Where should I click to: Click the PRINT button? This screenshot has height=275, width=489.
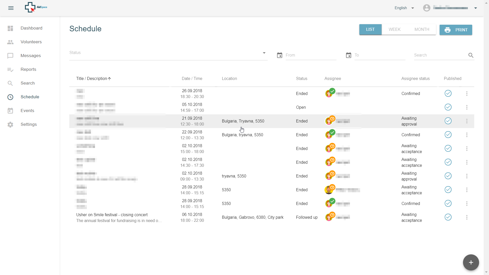coord(456,30)
